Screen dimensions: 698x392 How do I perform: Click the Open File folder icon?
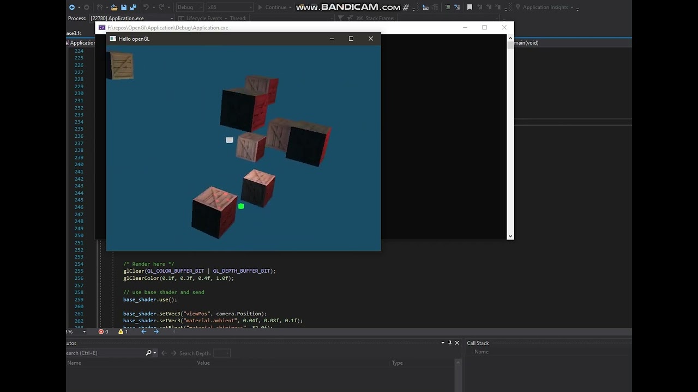[x=114, y=7]
